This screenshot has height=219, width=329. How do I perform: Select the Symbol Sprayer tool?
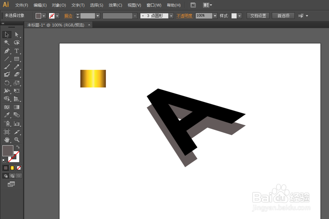(7, 123)
